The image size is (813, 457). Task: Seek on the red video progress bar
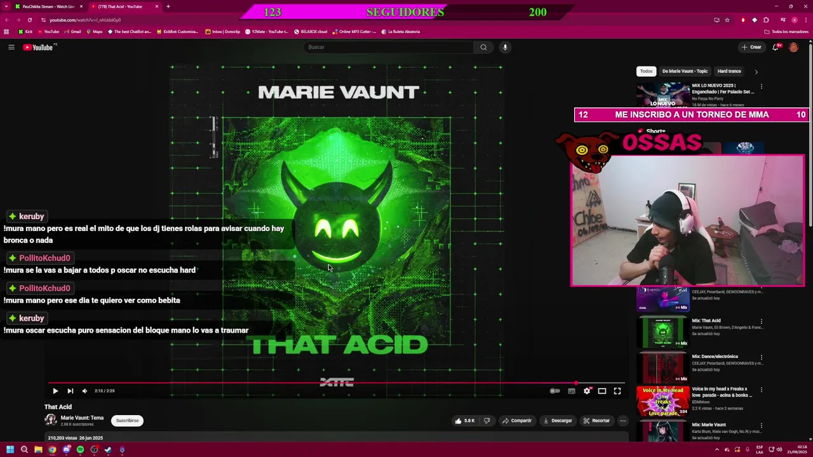click(337, 383)
